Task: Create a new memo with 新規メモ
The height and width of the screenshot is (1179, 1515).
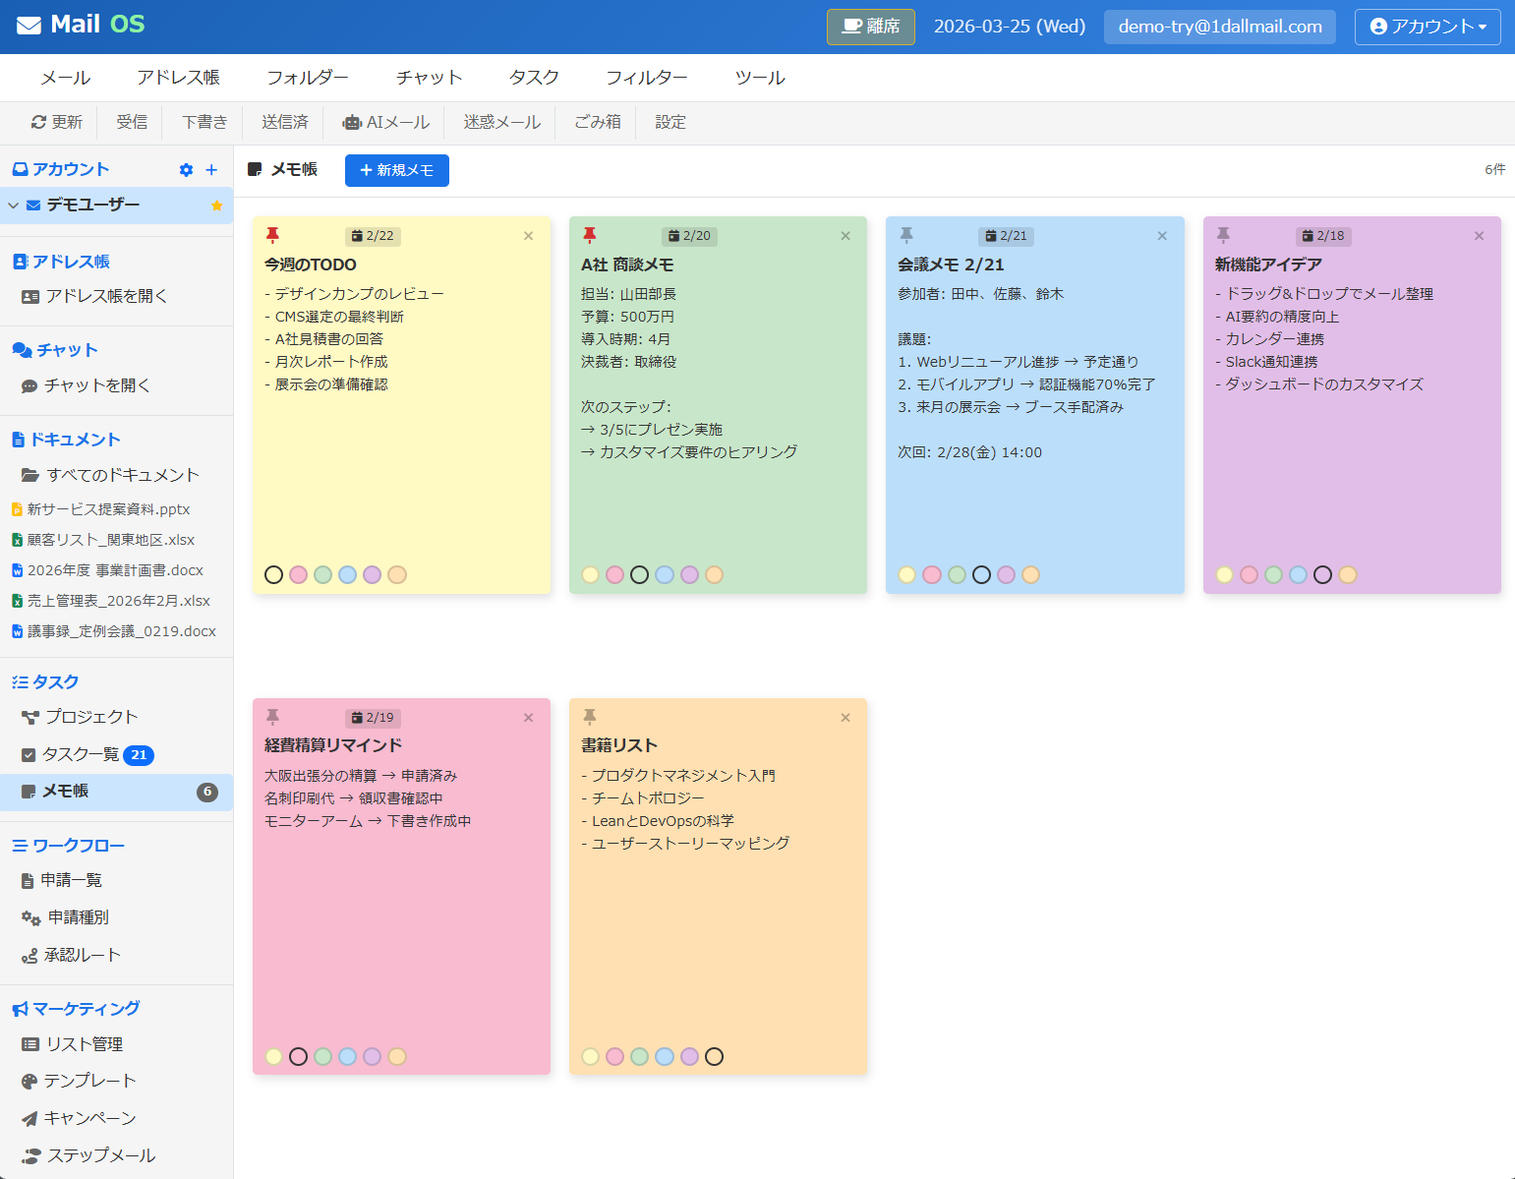Action: [396, 170]
